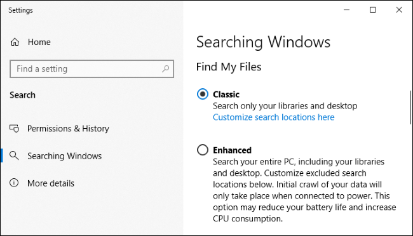Click the Permissions & History shield icon

pos(14,128)
